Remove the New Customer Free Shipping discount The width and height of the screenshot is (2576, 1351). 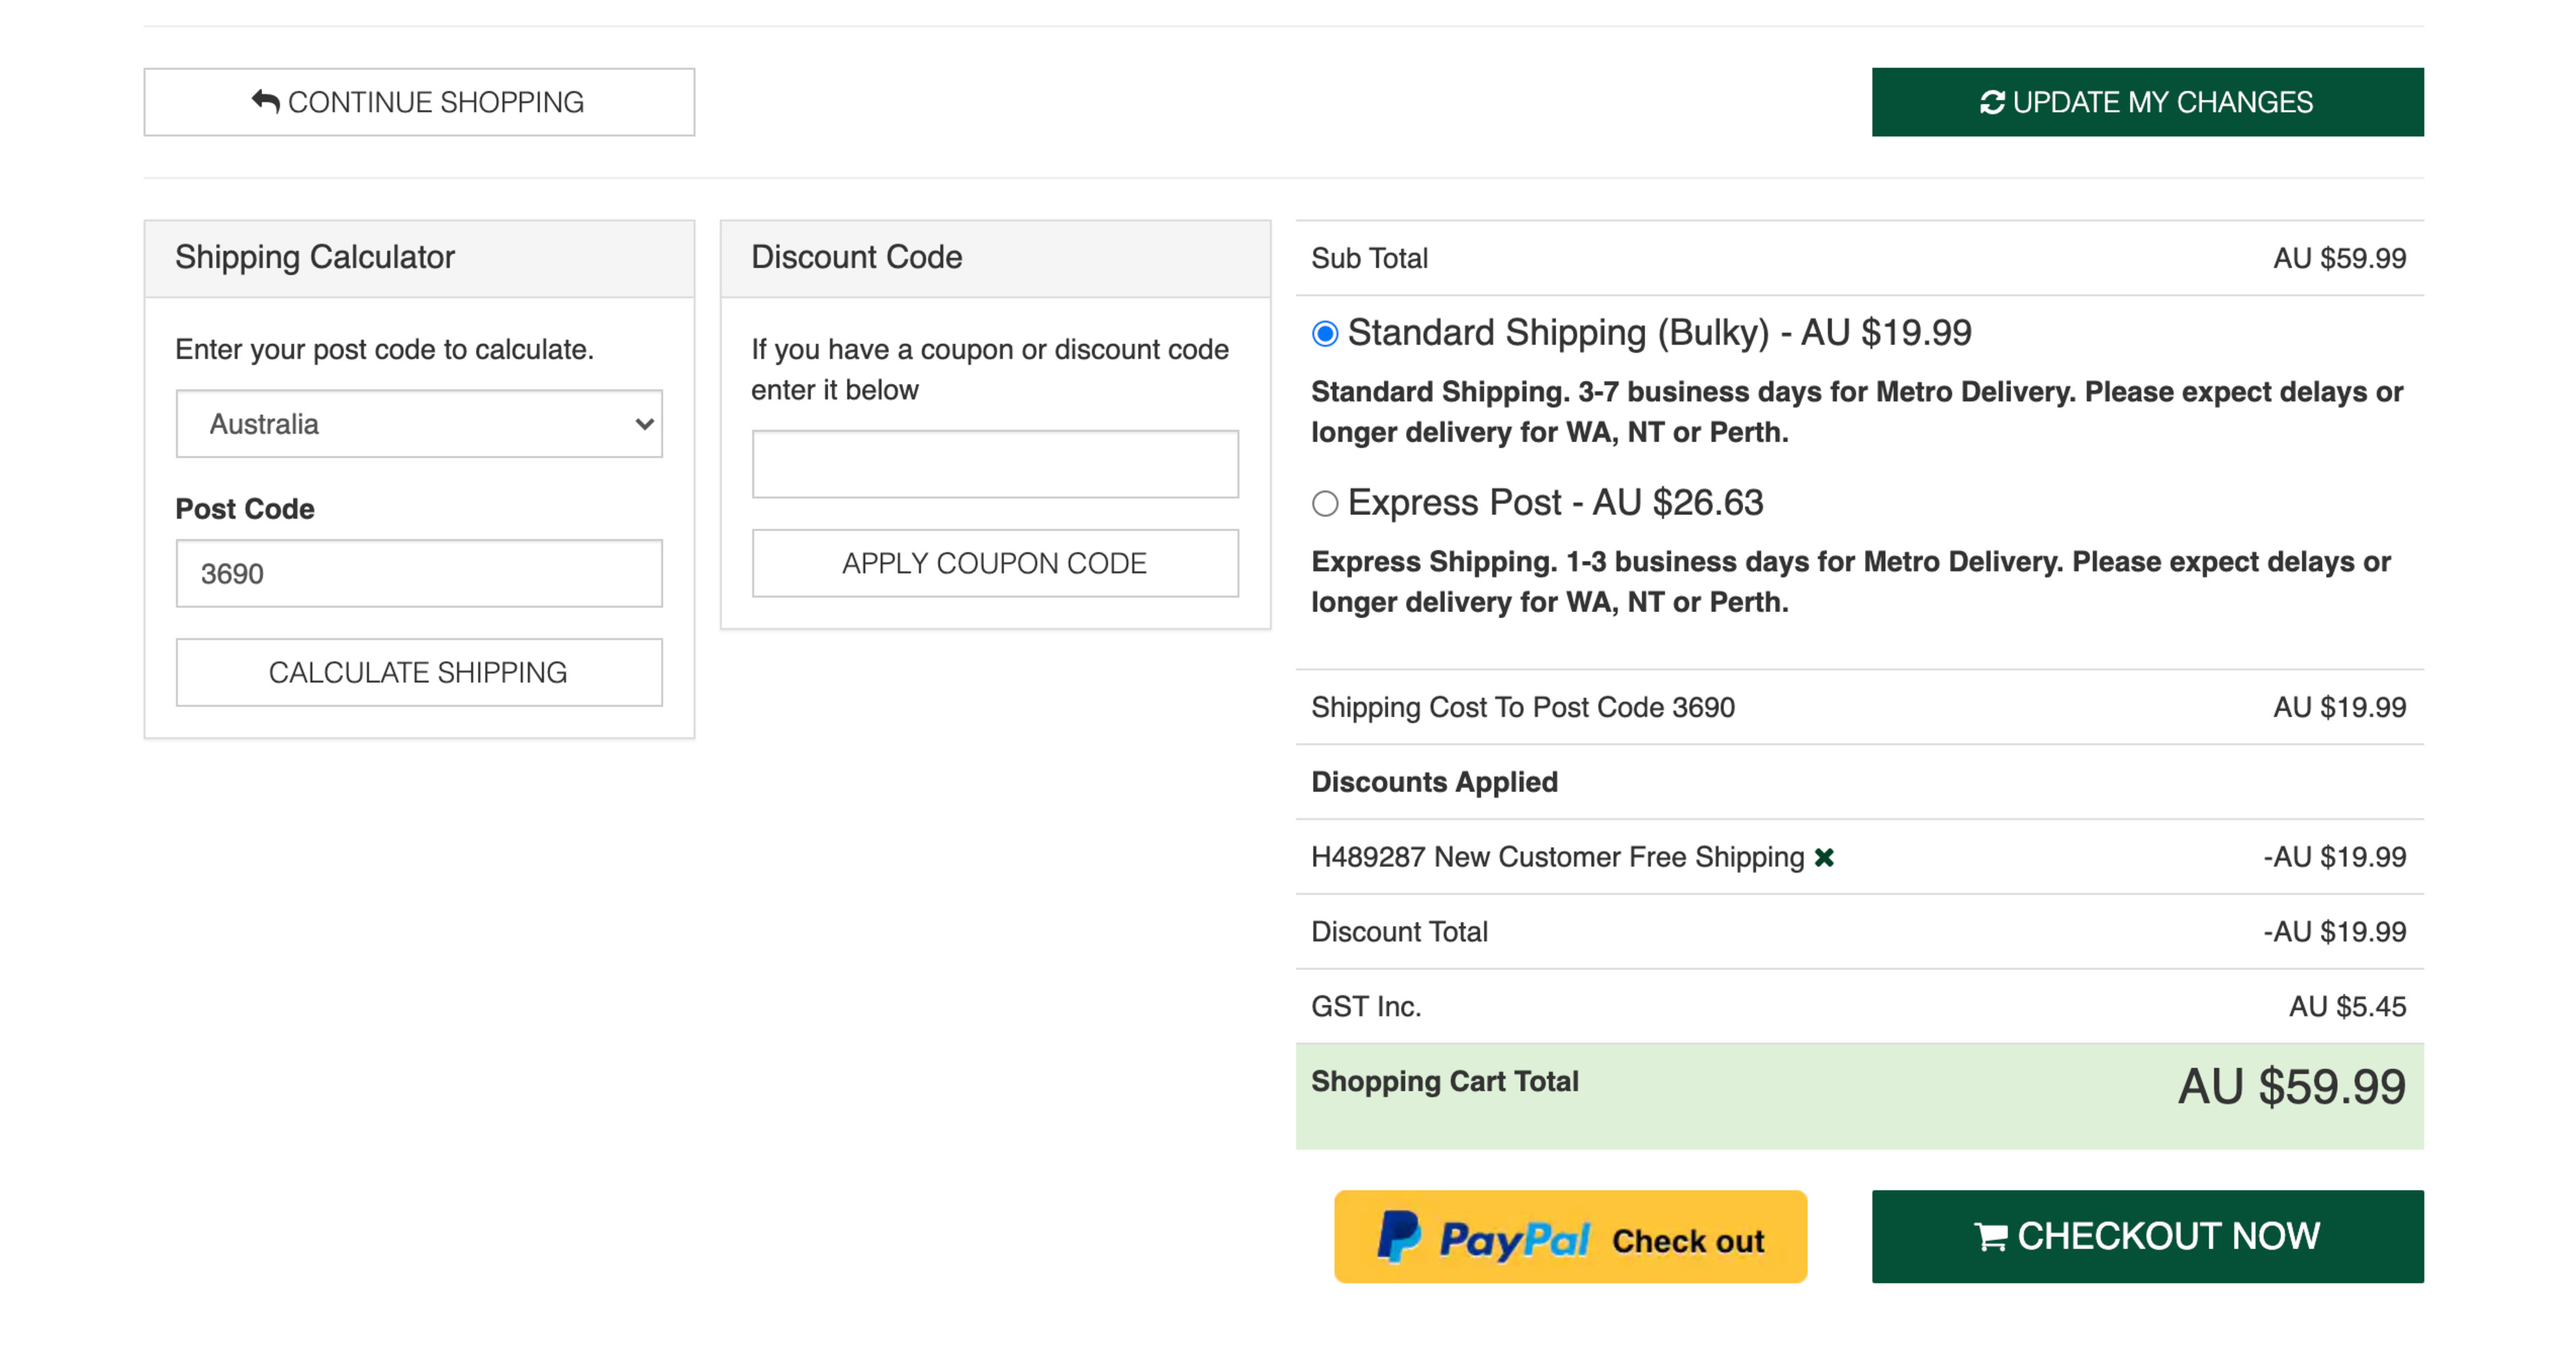(x=1824, y=857)
